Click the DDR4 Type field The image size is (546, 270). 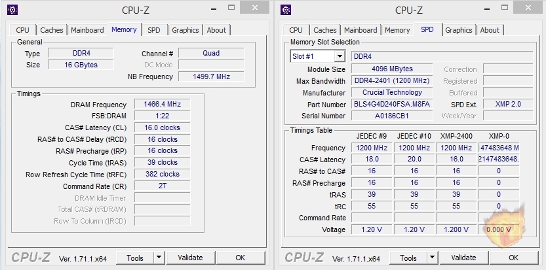(81, 53)
